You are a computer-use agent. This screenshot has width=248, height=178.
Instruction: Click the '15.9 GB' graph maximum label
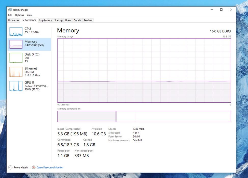point(227,36)
